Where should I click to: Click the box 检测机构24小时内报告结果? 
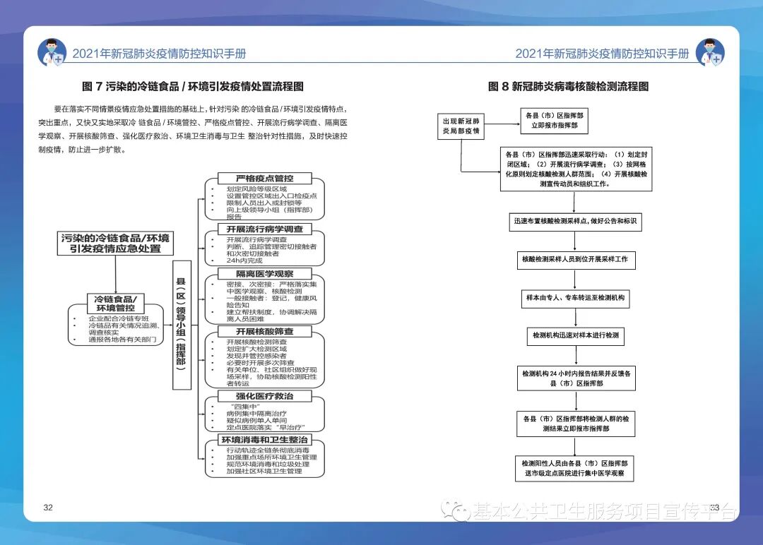point(576,378)
